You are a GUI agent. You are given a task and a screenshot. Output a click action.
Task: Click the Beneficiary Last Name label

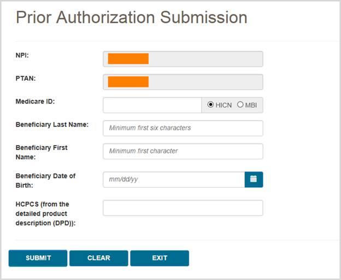(x=52, y=124)
